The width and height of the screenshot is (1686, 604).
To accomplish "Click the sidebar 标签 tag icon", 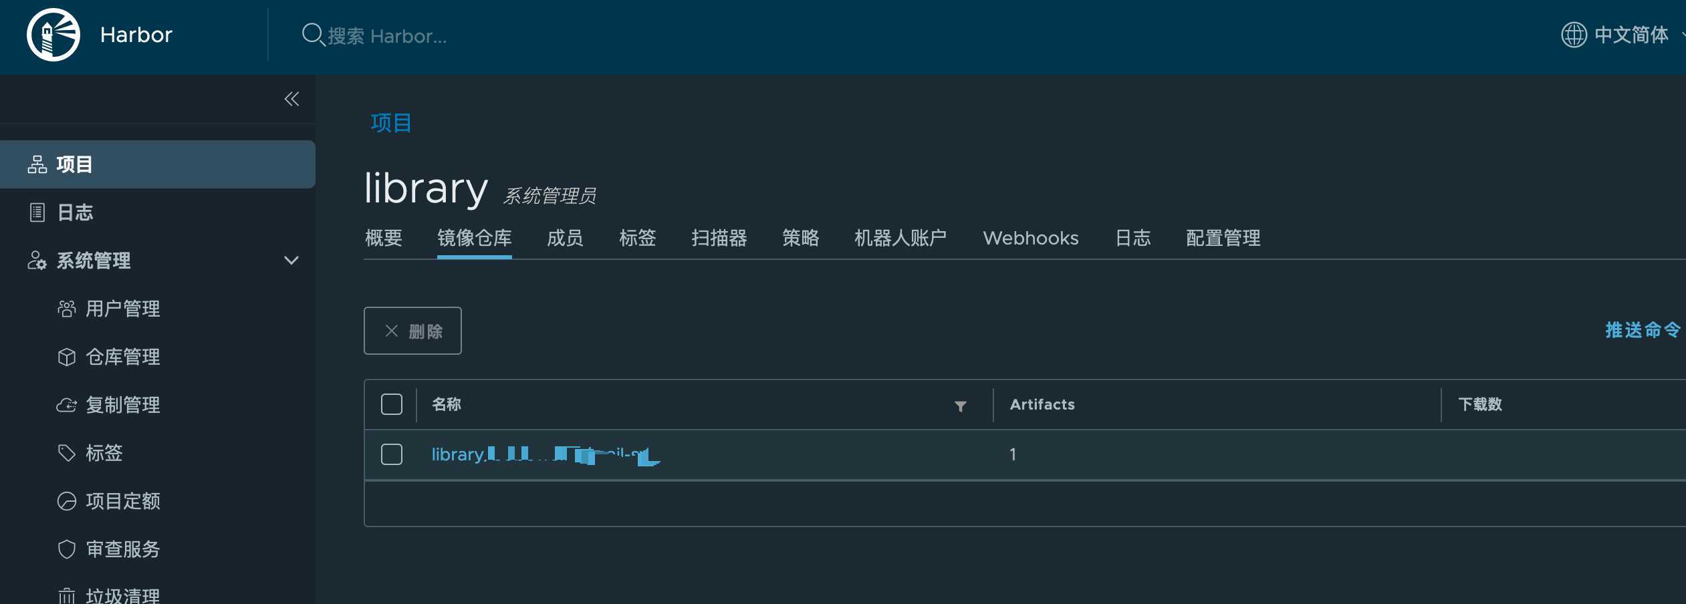I will pyautogui.click(x=67, y=453).
